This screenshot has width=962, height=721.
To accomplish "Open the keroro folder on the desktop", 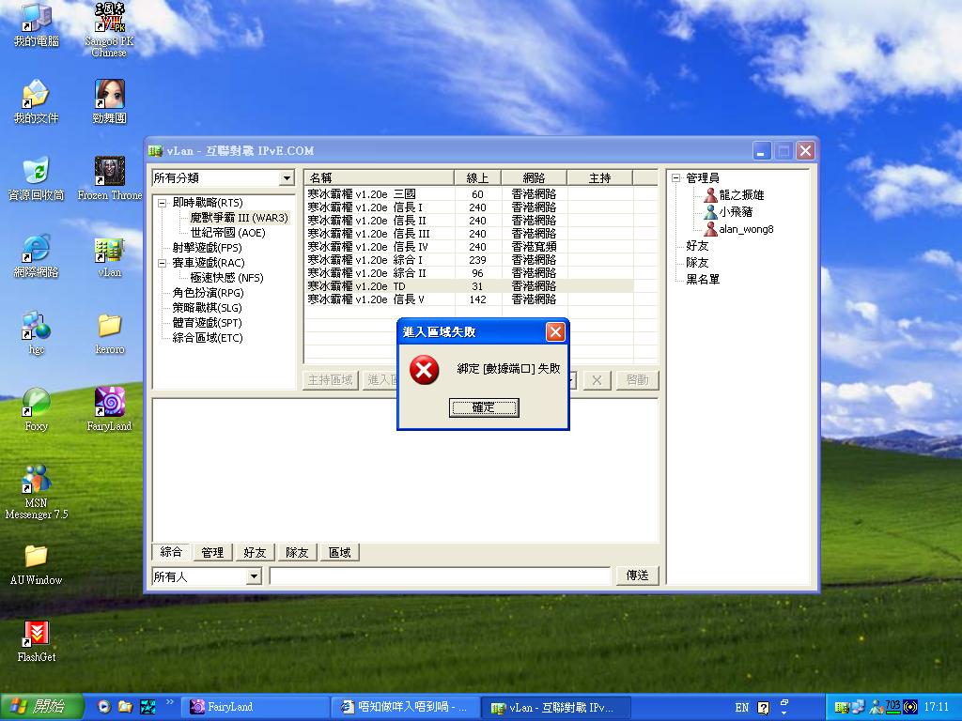I will click(x=109, y=327).
